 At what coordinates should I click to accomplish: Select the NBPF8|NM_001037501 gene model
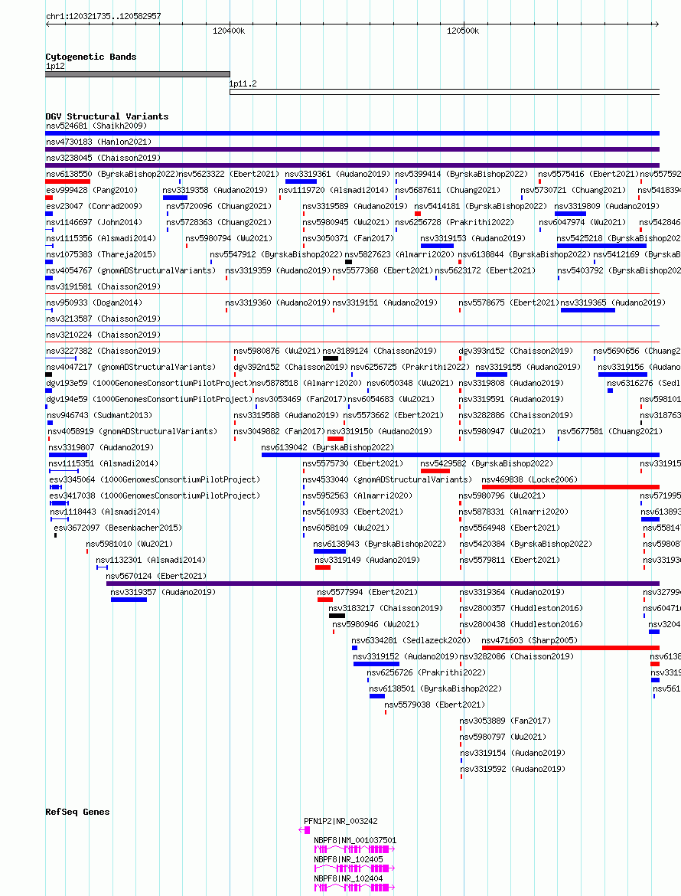(354, 849)
